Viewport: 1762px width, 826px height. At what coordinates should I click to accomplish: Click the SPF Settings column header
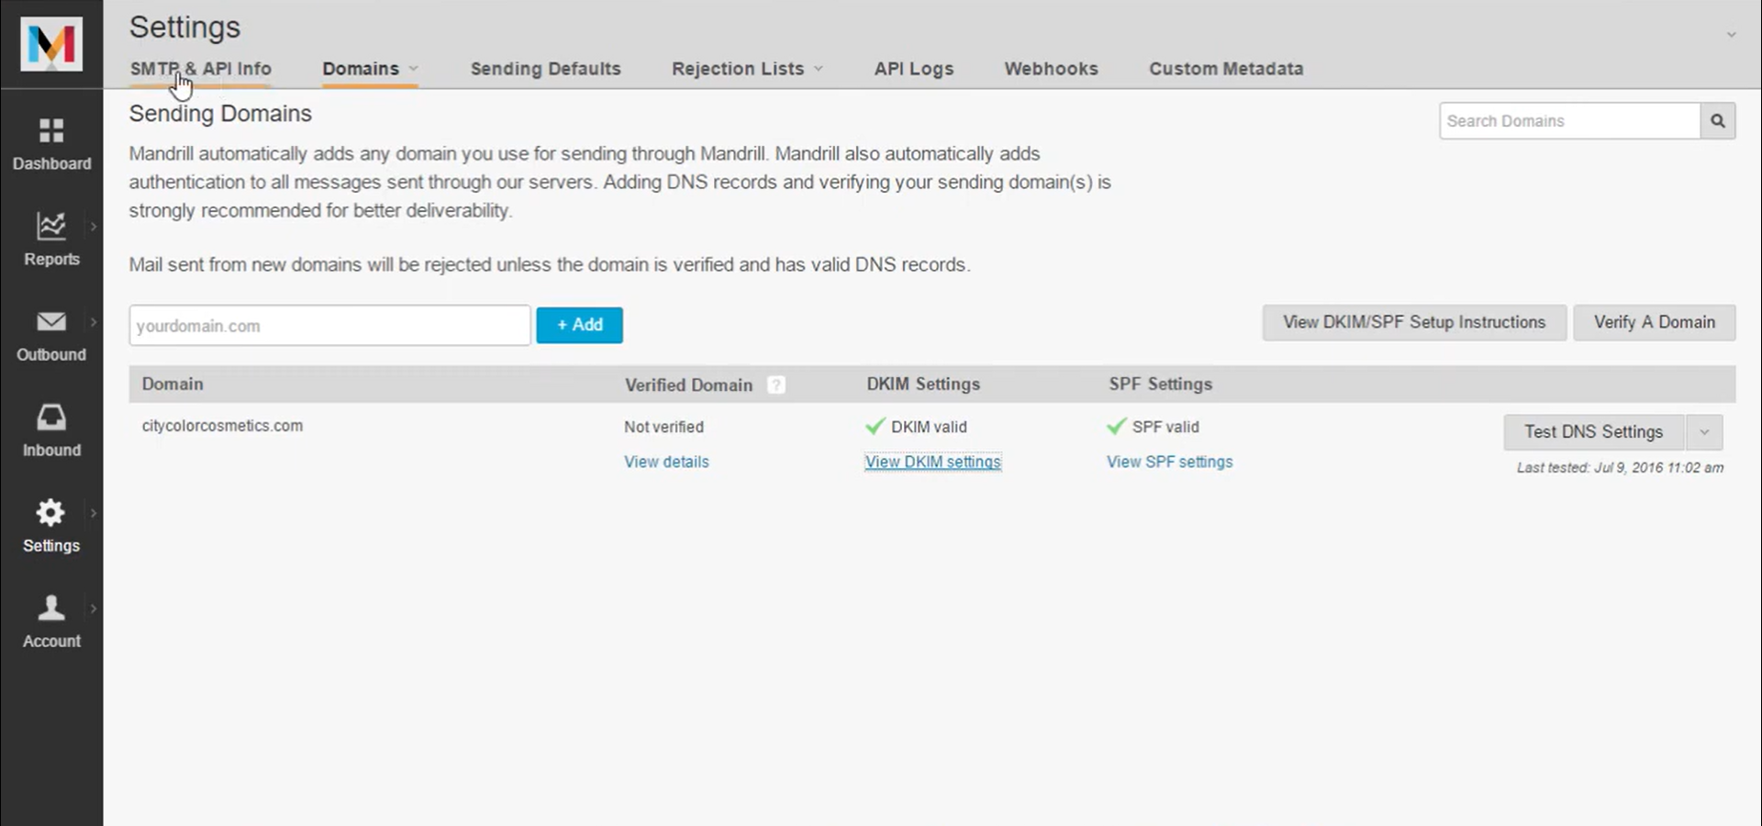pos(1161,385)
